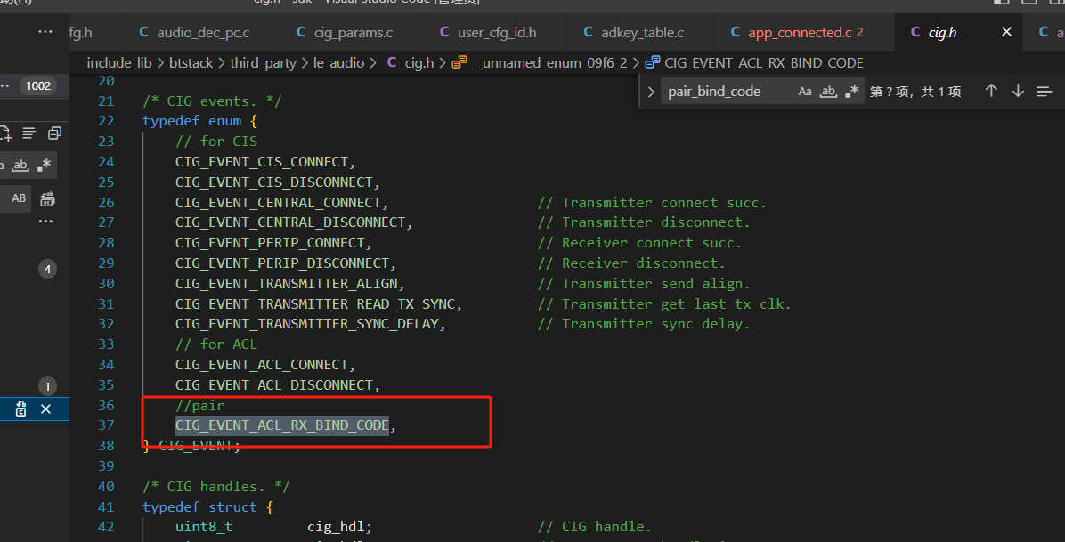Image resolution: width=1065 pixels, height=542 pixels.
Task: Open the sidebar more actions ellipsis at top
Action: (x=45, y=32)
